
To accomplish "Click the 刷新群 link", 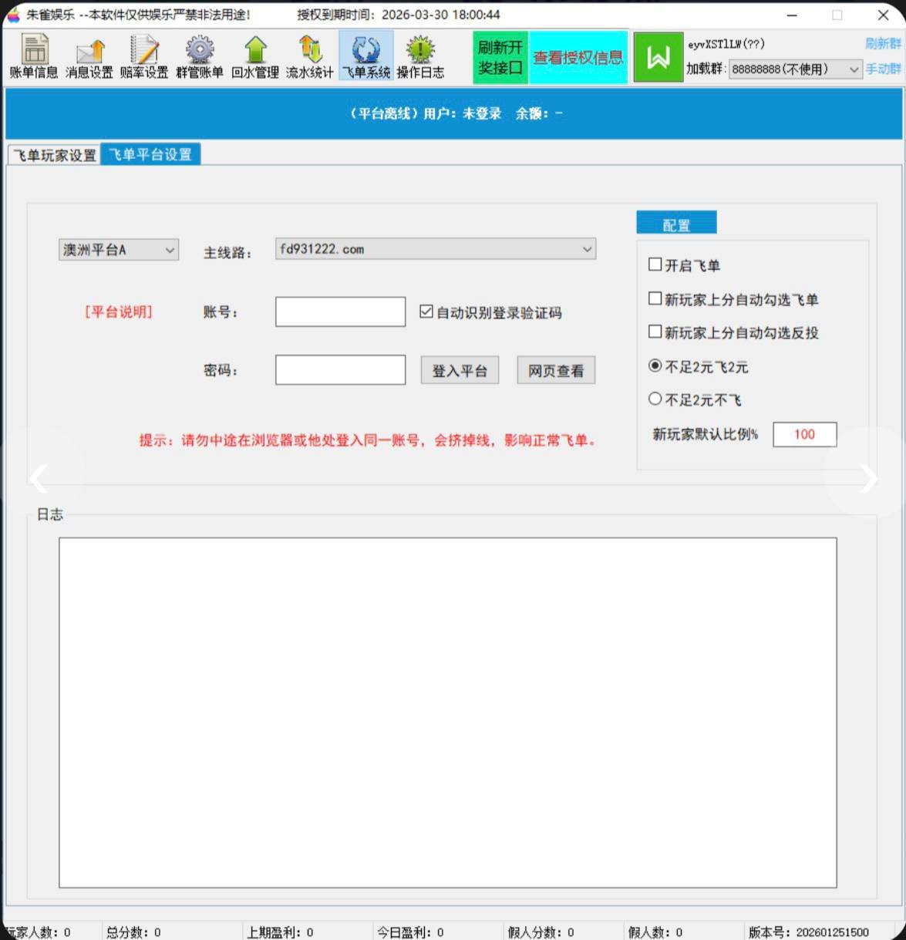I will (x=883, y=44).
